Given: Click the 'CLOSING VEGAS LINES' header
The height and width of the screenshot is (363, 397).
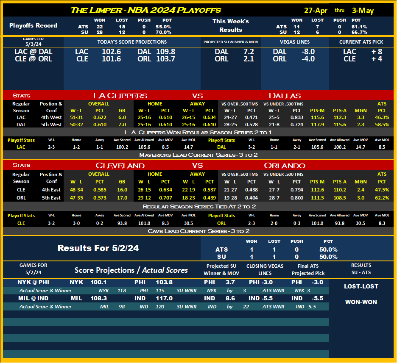Looking at the screenshot, I should pyautogui.click(x=265, y=269).
